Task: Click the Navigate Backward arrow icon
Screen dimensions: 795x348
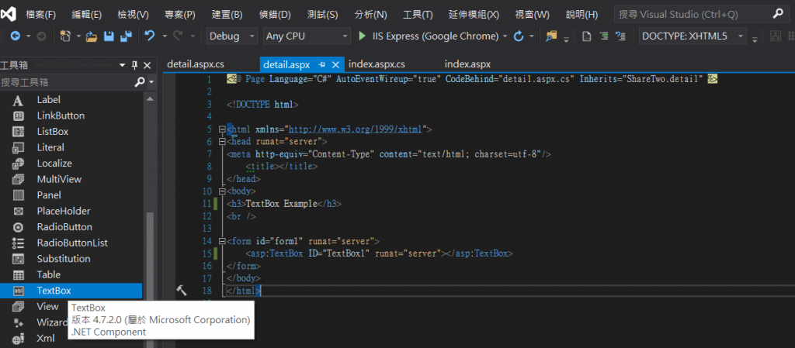Action: [x=16, y=36]
